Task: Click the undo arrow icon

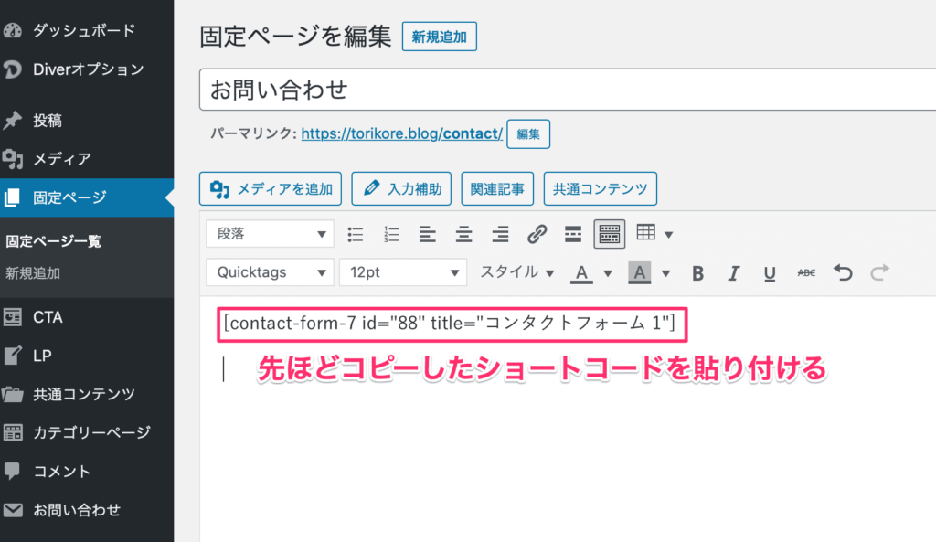Action: coord(843,272)
